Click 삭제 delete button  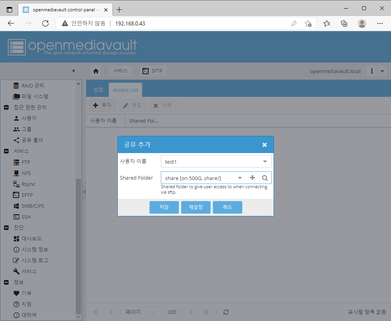[x=163, y=105]
